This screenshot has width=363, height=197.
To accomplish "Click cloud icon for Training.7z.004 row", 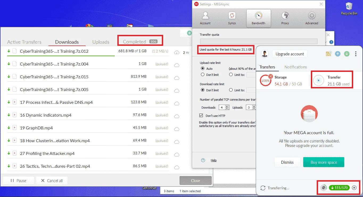I will click(x=176, y=65).
